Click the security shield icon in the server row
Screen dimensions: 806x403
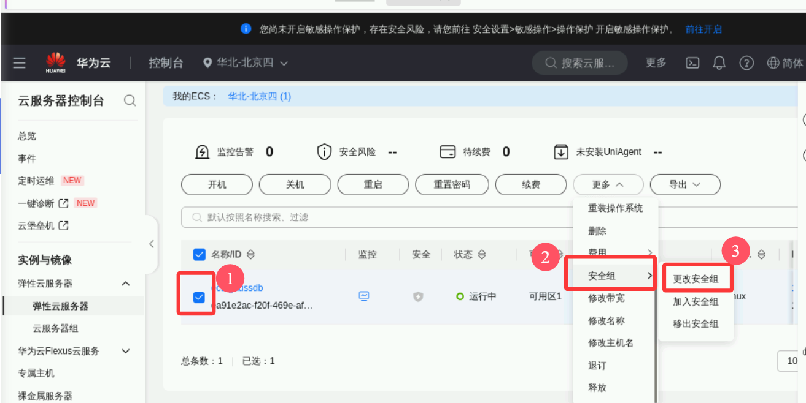tap(418, 296)
